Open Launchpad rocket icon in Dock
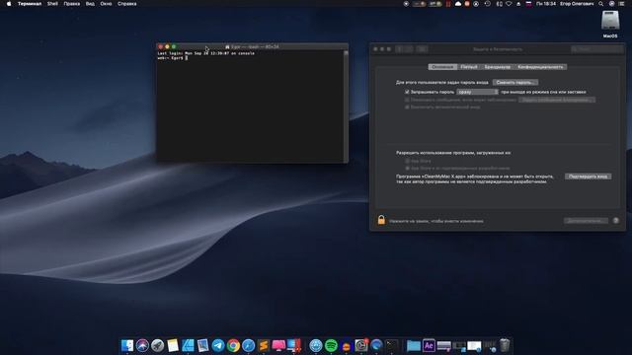This screenshot has height=355, width=632. 158,345
